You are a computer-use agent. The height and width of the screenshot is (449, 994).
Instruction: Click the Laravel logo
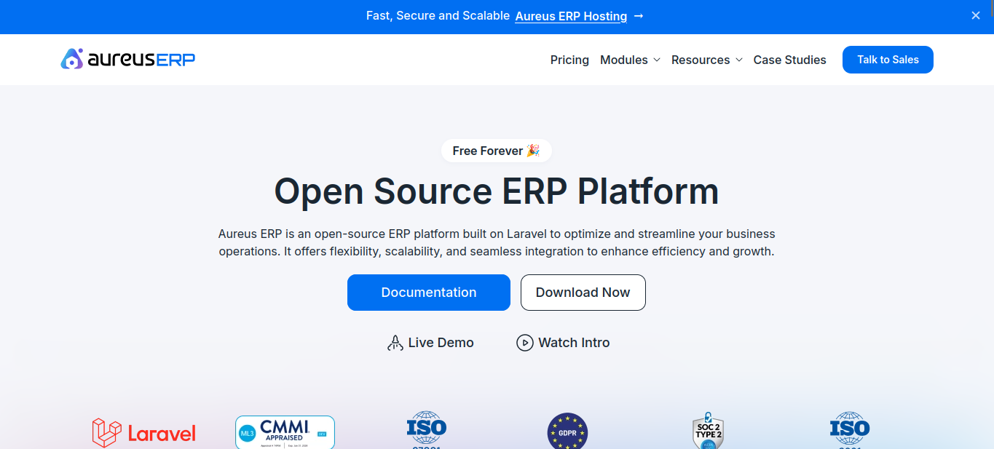coord(144,433)
